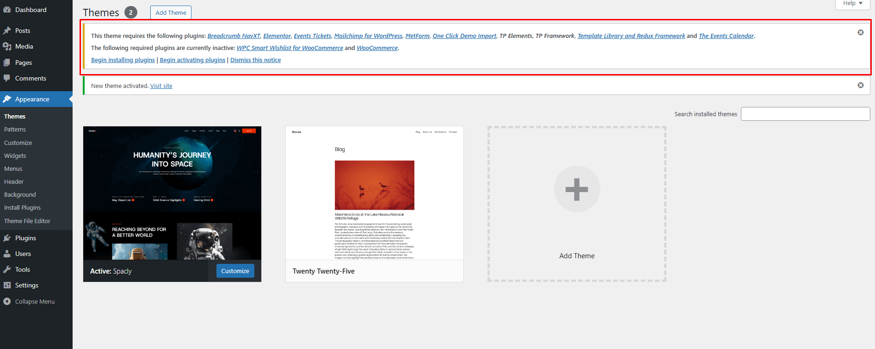Click Dismiss this notice link
The height and width of the screenshot is (349, 875).
[255, 60]
